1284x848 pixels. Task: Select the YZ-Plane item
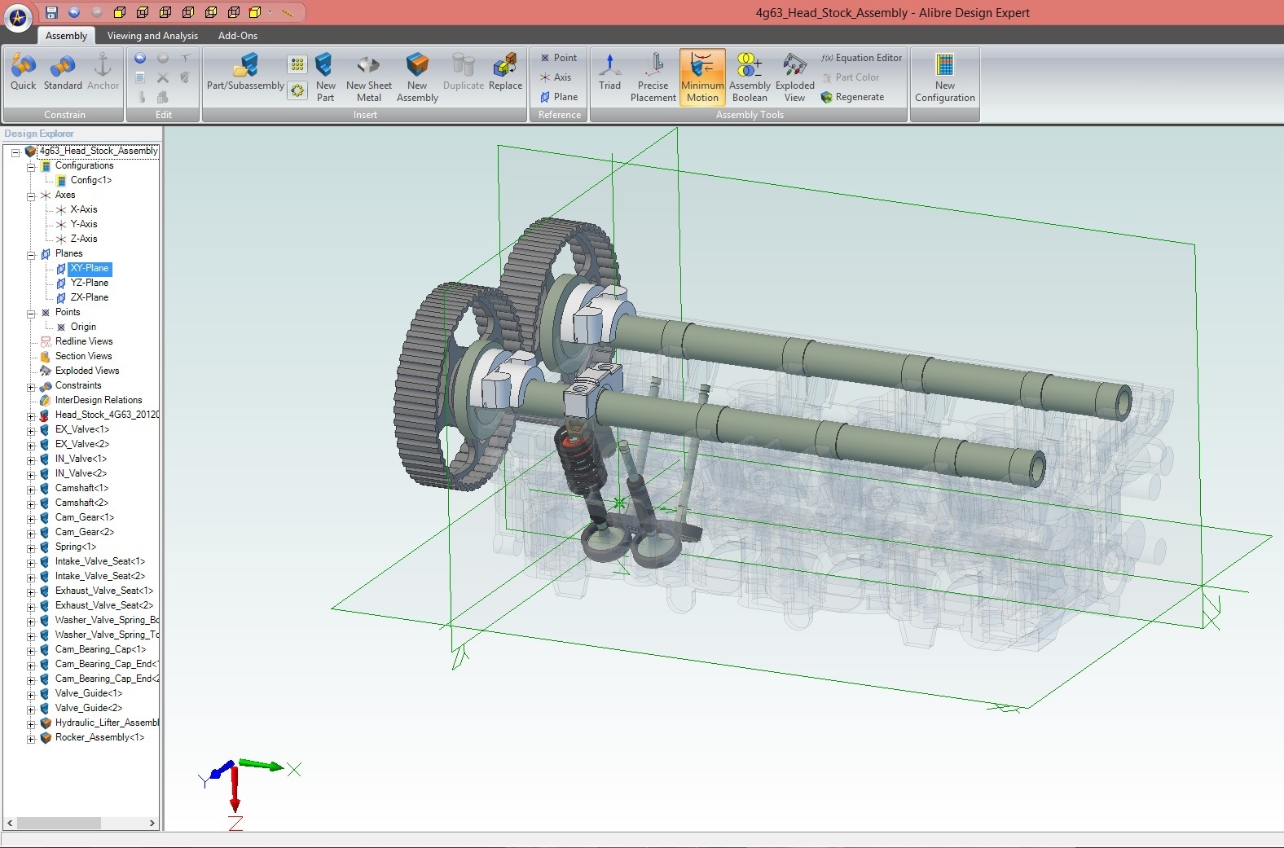coord(89,283)
